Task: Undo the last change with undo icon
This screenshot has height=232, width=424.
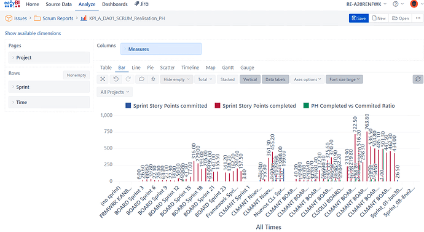Action: [116, 79]
